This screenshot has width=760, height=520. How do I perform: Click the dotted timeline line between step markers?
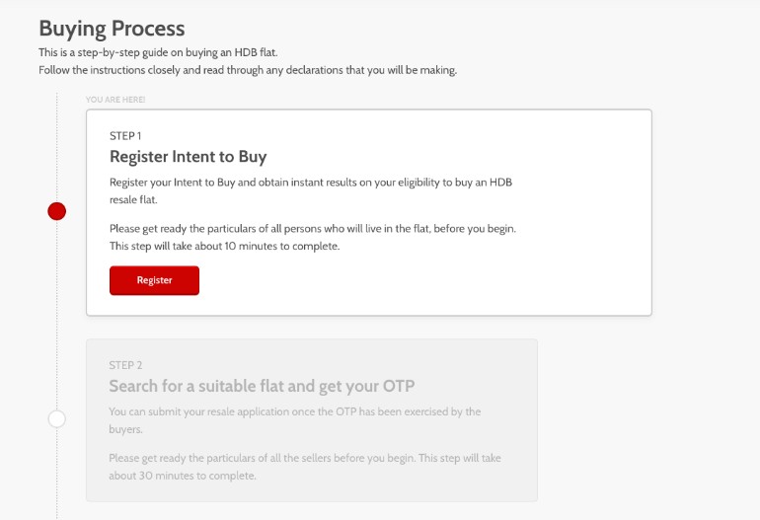point(56,315)
